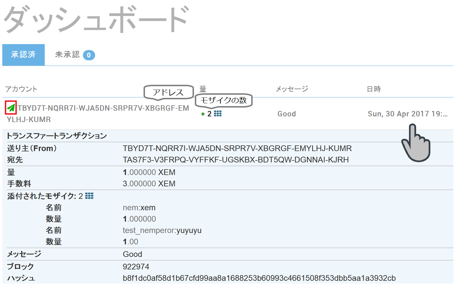Click the fee 3.000000 XEM
Screen dimensions: 454x299
(149, 183)
